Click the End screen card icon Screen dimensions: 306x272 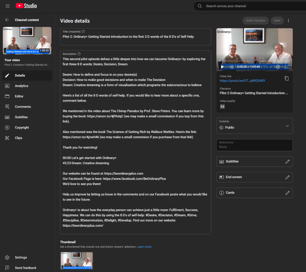click(221, 177)
